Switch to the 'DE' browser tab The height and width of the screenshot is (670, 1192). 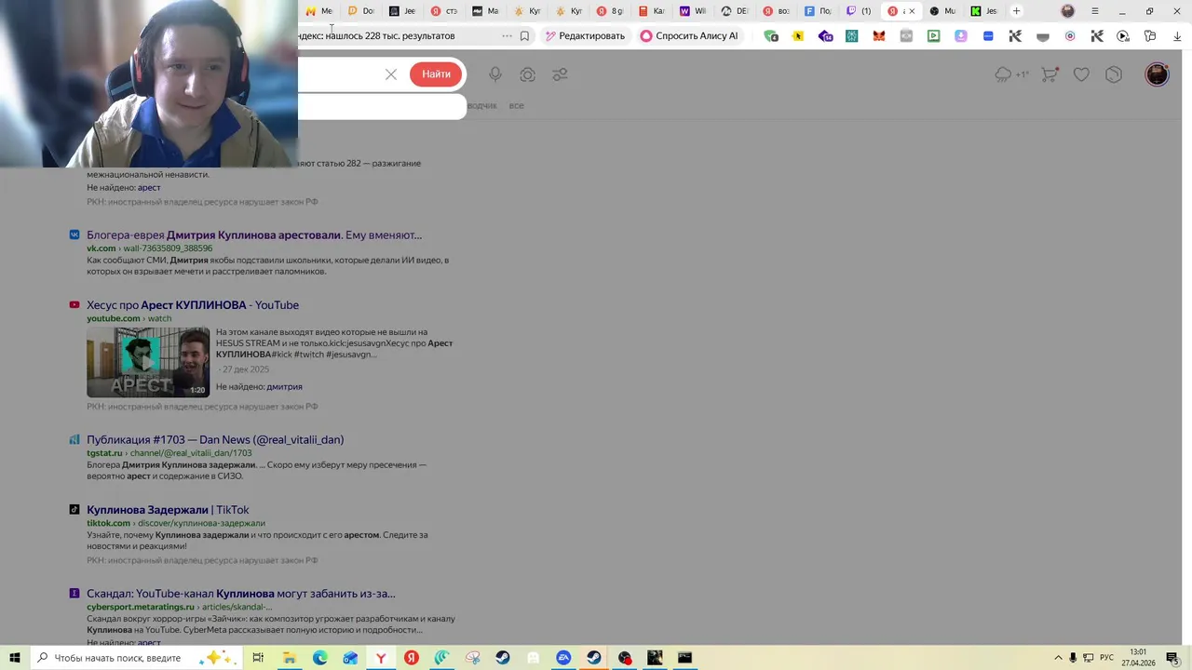click(735, 11)
